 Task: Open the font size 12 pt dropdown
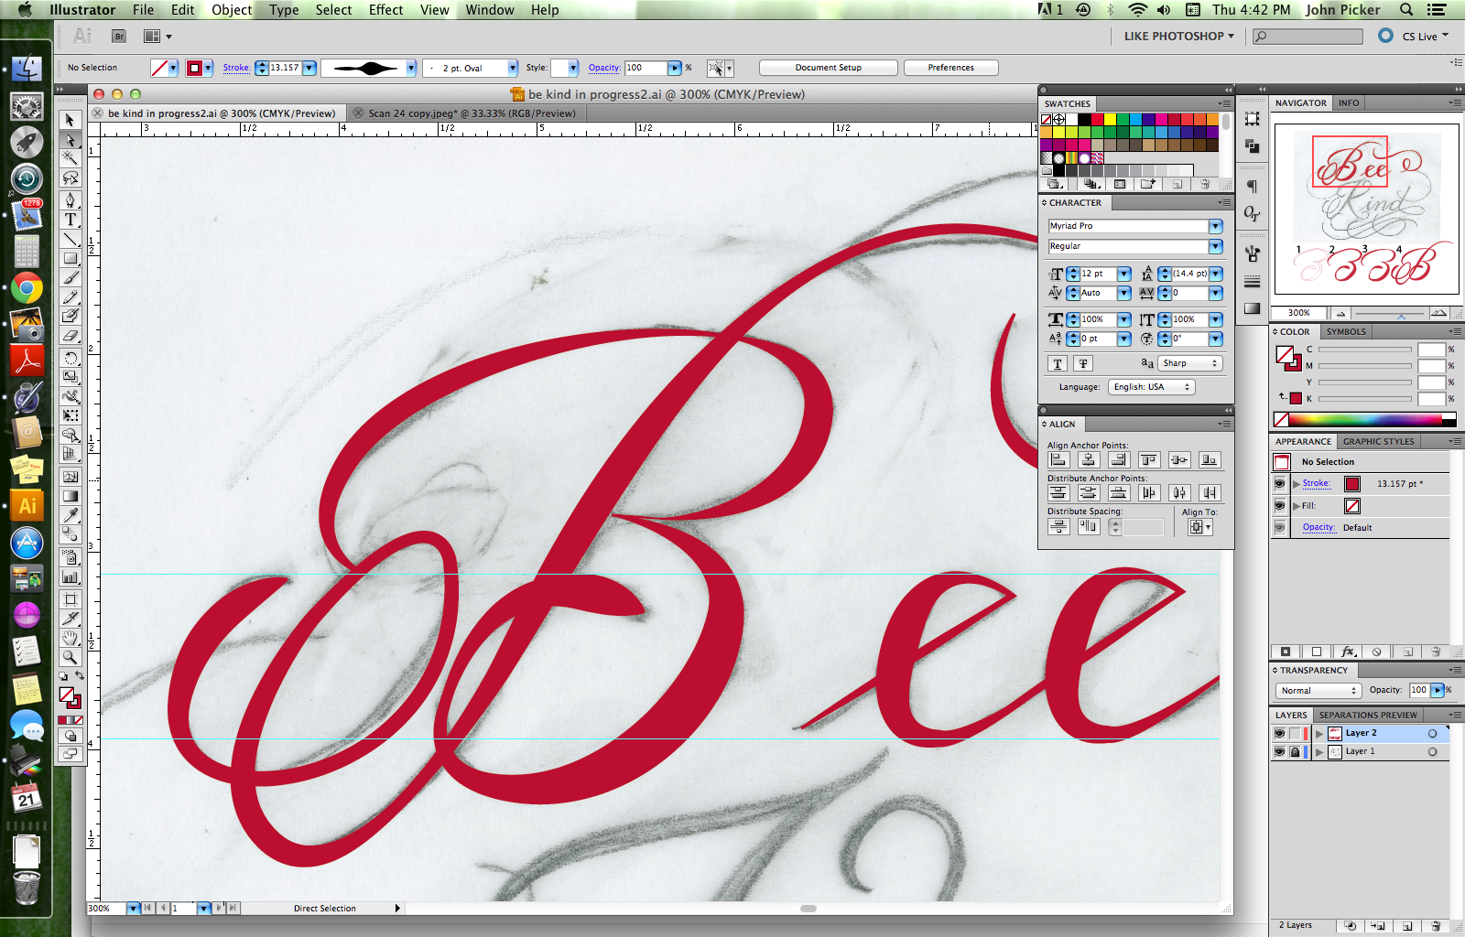pyautogui.click(x=1124, y=274)
